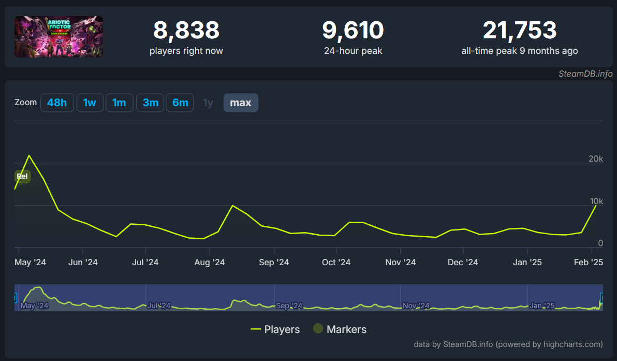Grab the right navigator range handle
This screenshot has width=617, height=361.
pyautogui.click(x=601, y=298)
